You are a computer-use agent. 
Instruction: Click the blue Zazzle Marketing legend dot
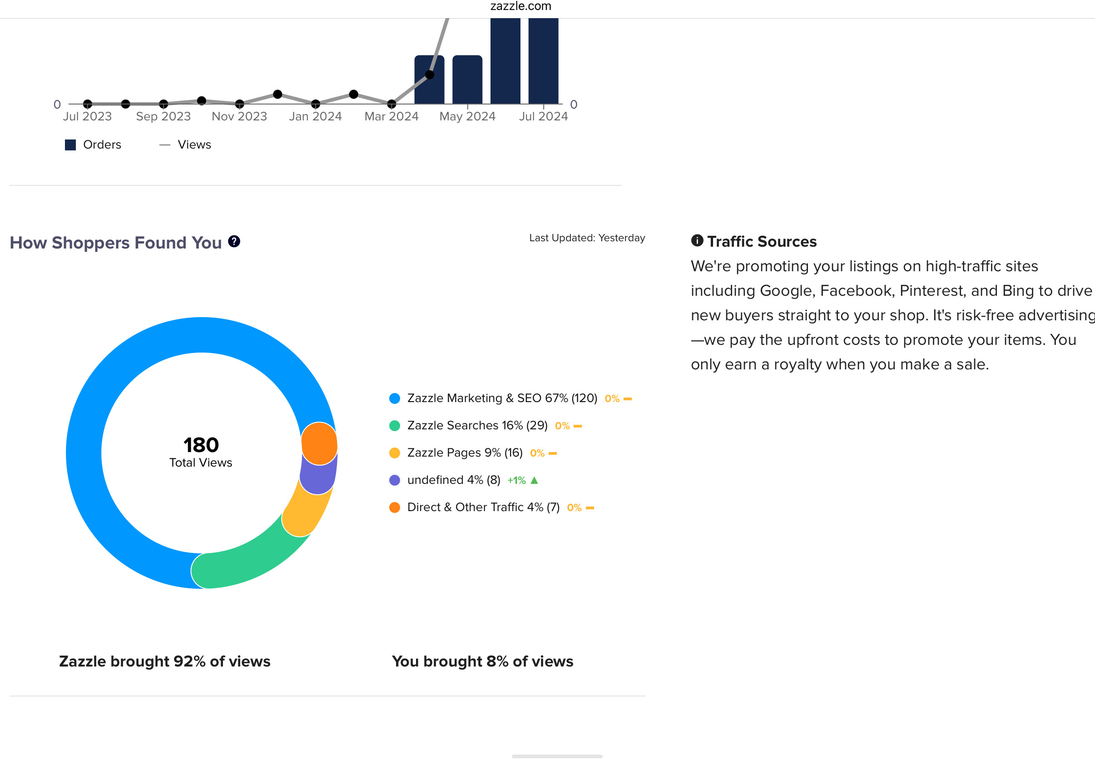pos(394,398)
